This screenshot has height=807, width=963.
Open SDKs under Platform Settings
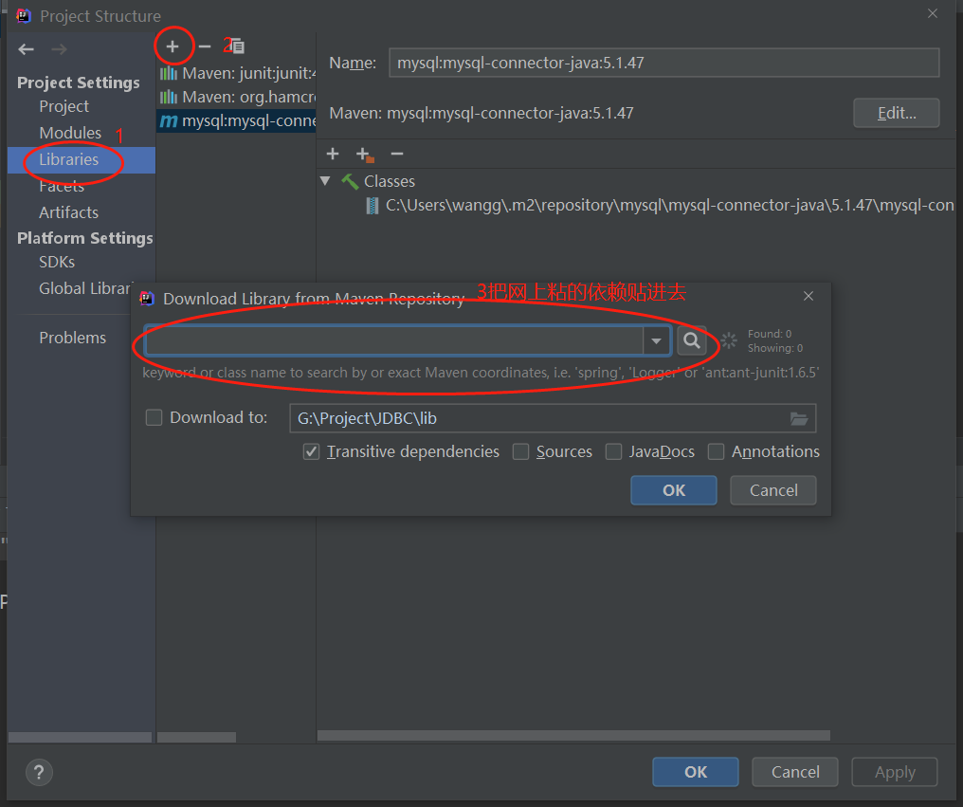click(x=57, y=262)
